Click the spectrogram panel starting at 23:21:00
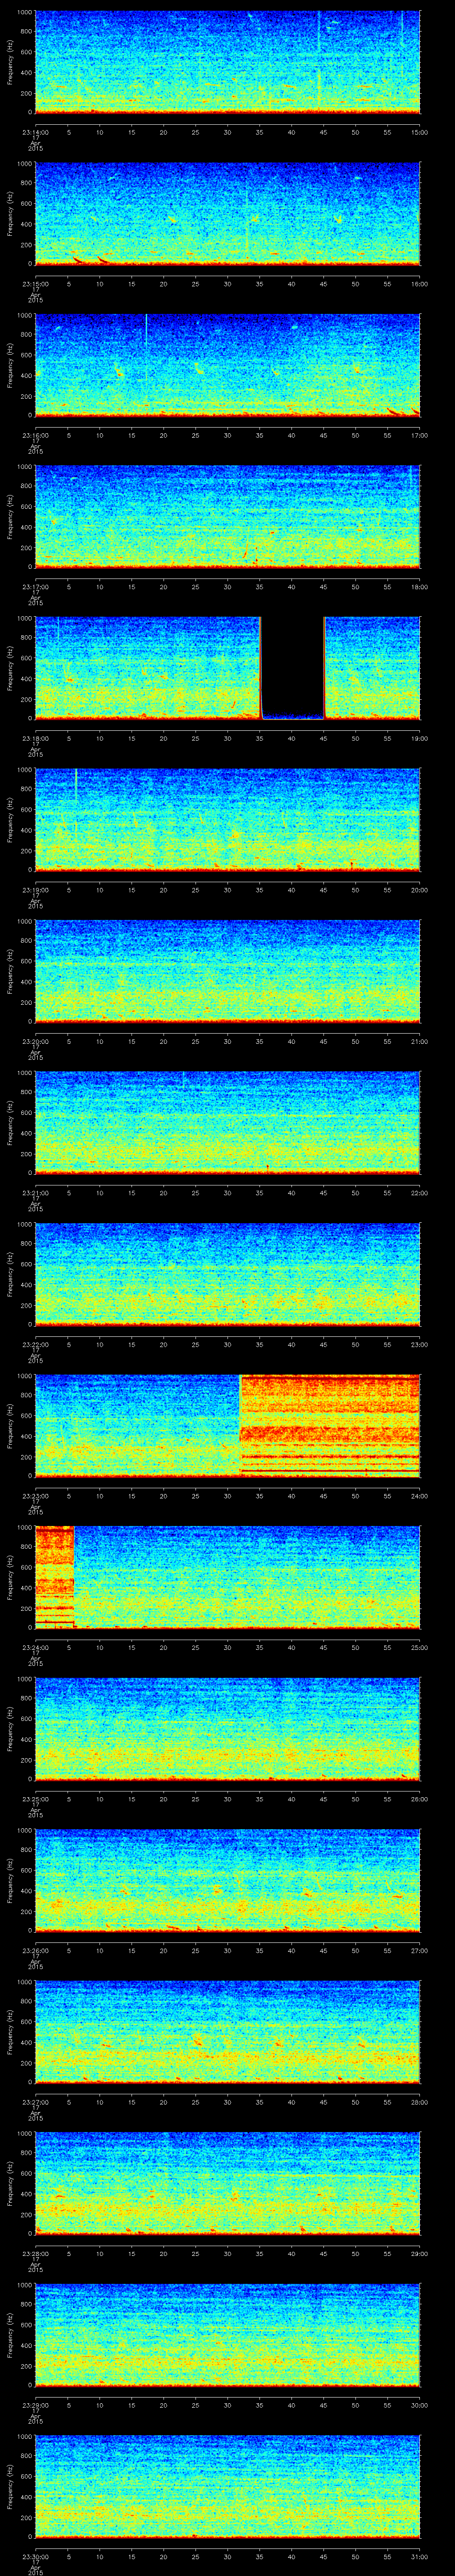Screen dimensions: 455x2576 [x=227, y=1123]
